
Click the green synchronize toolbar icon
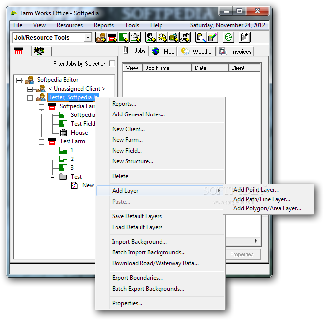click(x=229, y=37)
